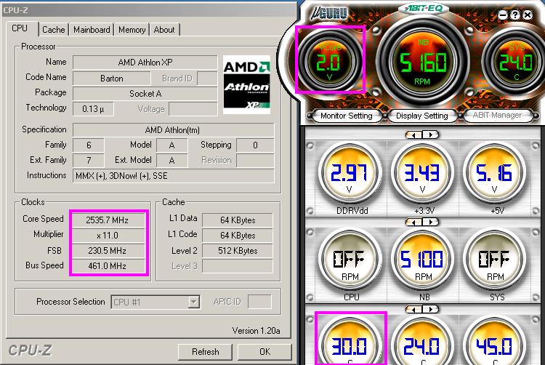The width and height of the screenshot is (545, 365).
Task: Click the +5V voltage gauge
Action: click(x=495, y=175)
